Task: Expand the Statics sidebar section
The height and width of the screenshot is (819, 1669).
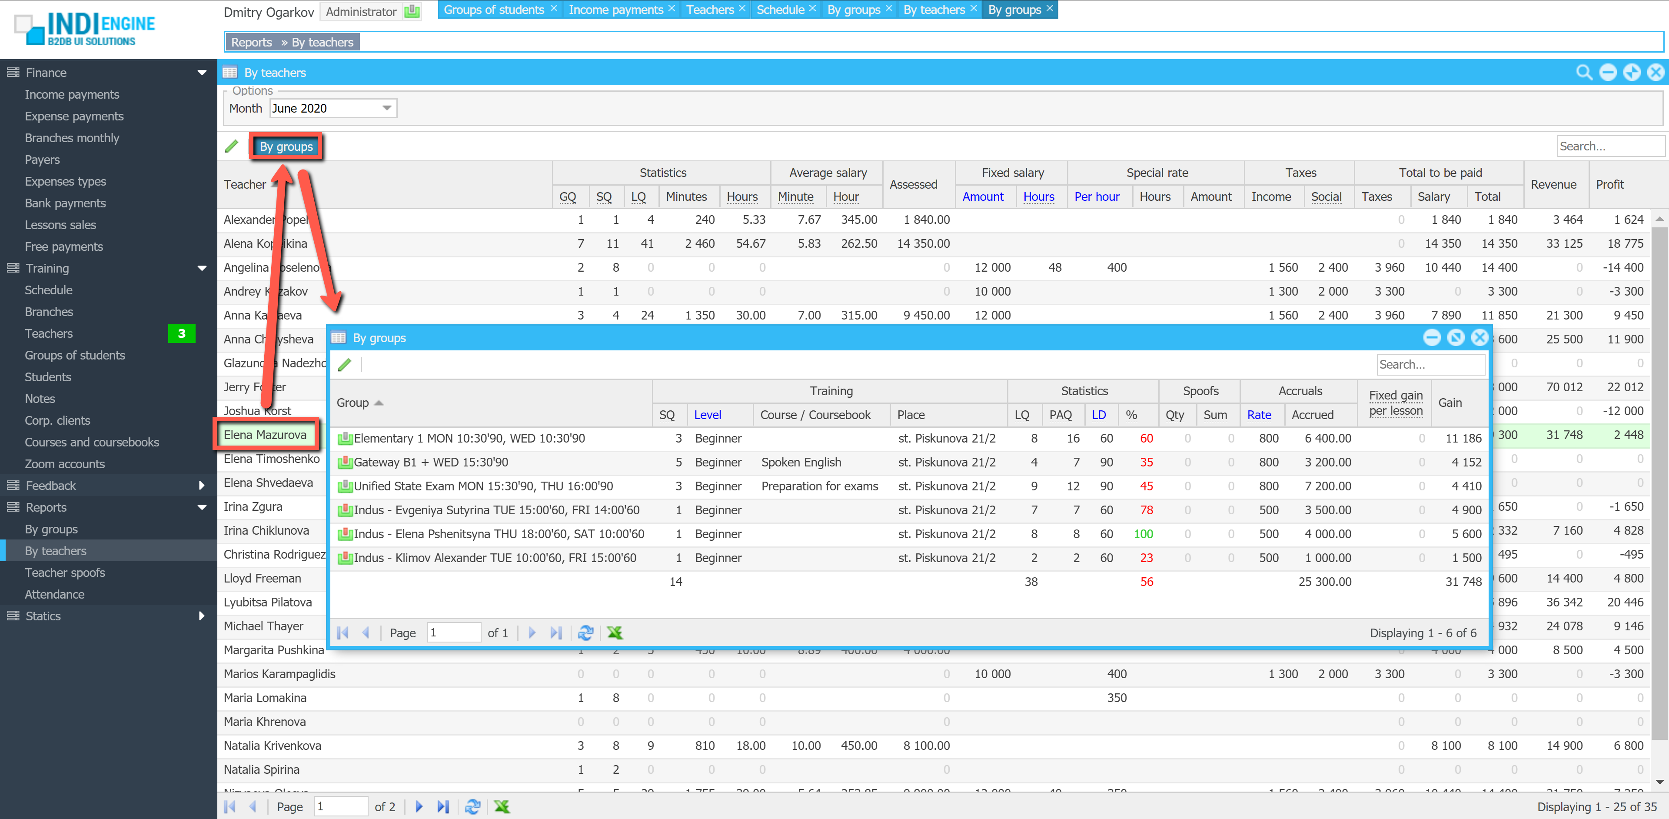Action: 202,616
